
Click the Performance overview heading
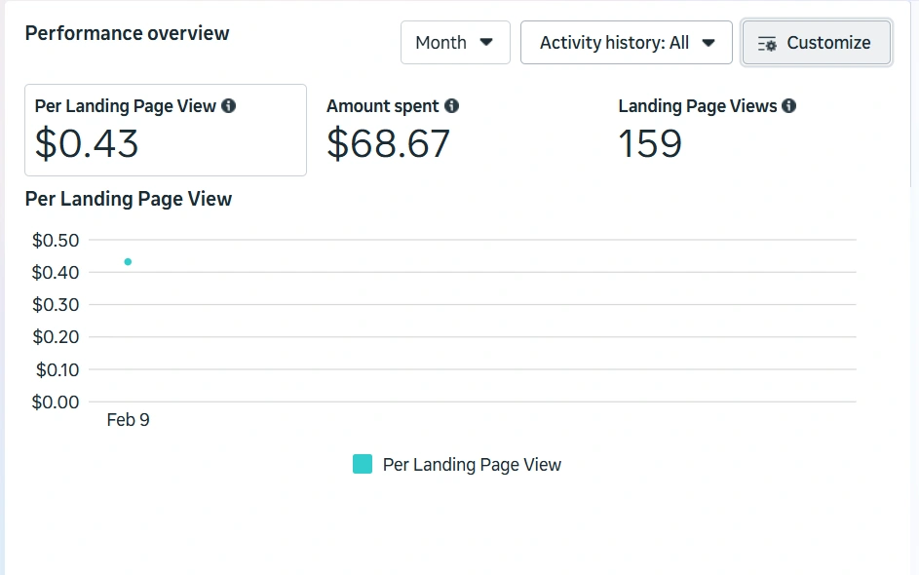[x=127, y=33]
